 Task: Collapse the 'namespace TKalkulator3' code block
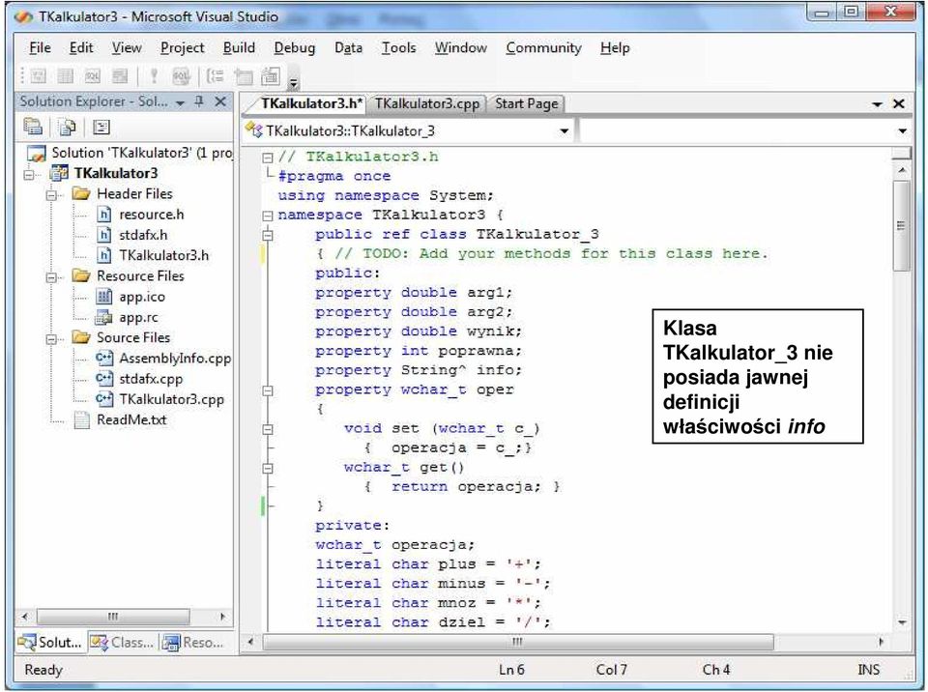coord(268,216)
